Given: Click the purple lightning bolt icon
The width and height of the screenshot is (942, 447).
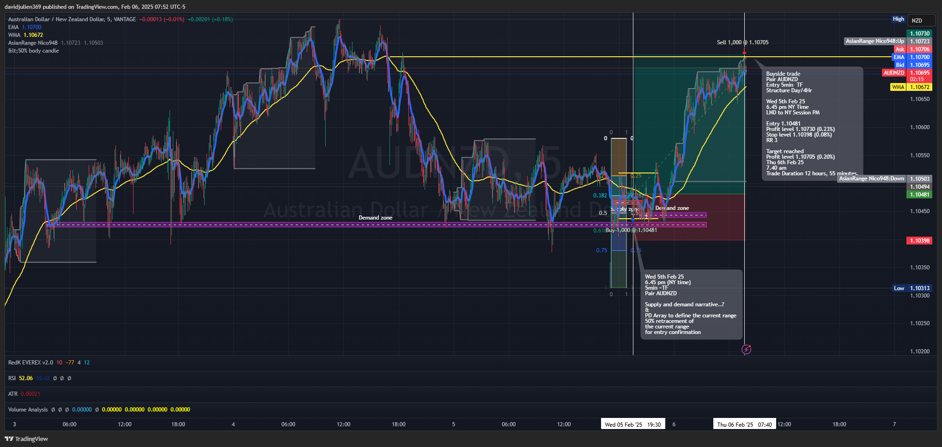Looking at the screenshot, I should click(746, 349).
